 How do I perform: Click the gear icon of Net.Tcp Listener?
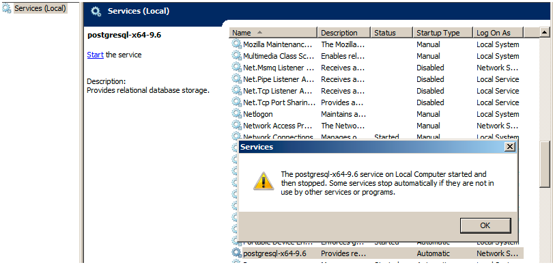[x=236, y=91]
